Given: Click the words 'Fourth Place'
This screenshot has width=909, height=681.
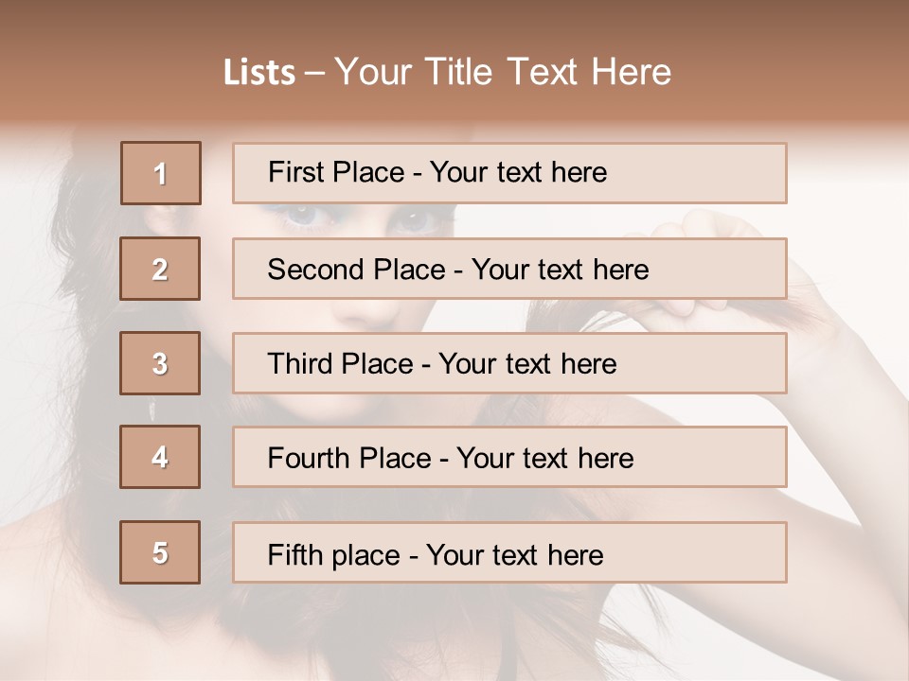Looking at the screenshot, I should (349, 458).
